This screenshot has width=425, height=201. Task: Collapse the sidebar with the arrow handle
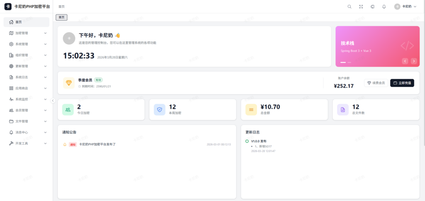click(53, 100)
